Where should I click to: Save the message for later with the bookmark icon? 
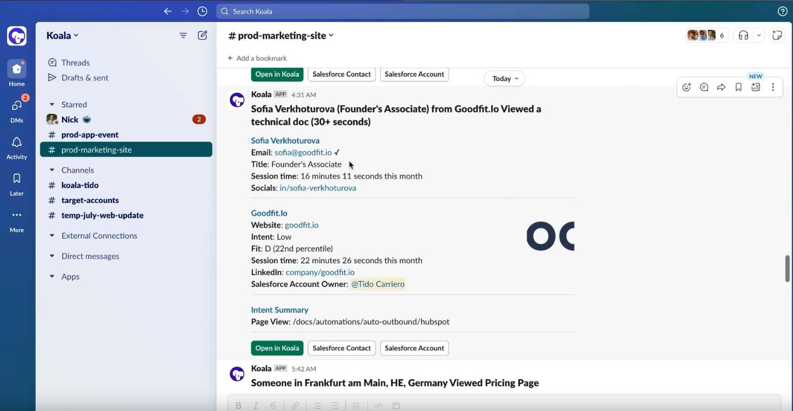point(738,88)
